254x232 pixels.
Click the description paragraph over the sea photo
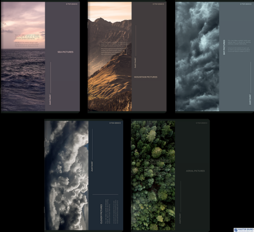pos(27,41)
